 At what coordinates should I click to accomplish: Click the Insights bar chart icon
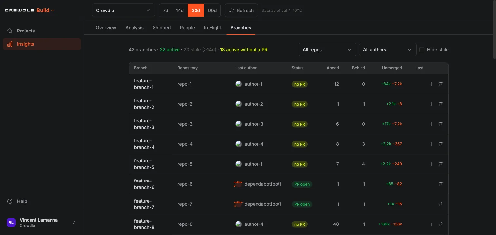(10, 44)
